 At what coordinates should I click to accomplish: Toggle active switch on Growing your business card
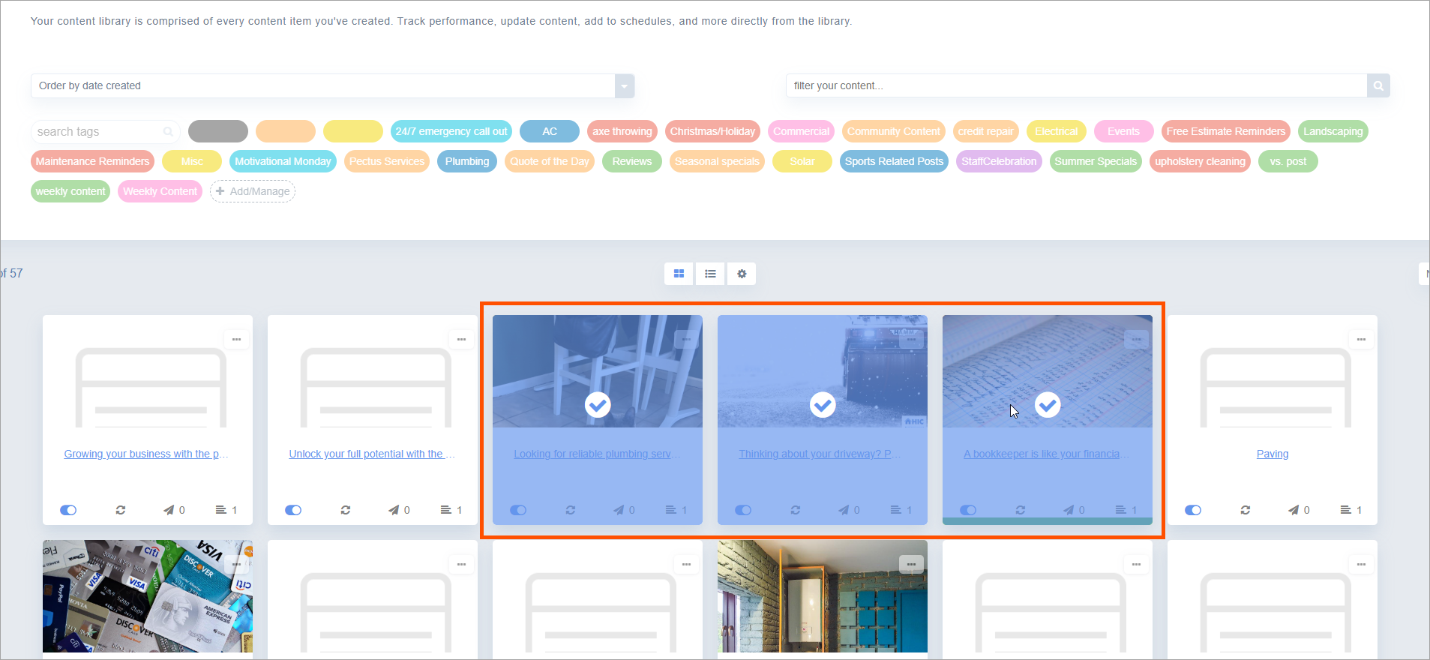68,510
